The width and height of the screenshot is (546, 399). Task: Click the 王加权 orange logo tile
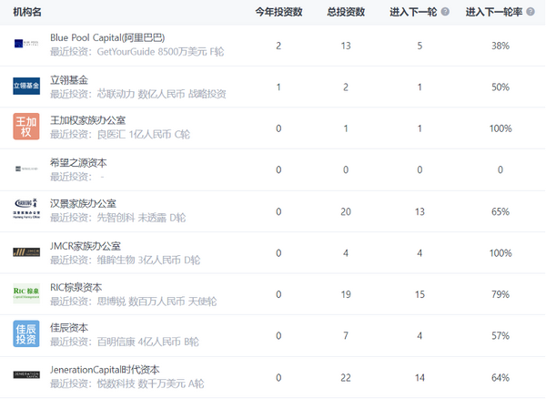click(x=26, y=126)
